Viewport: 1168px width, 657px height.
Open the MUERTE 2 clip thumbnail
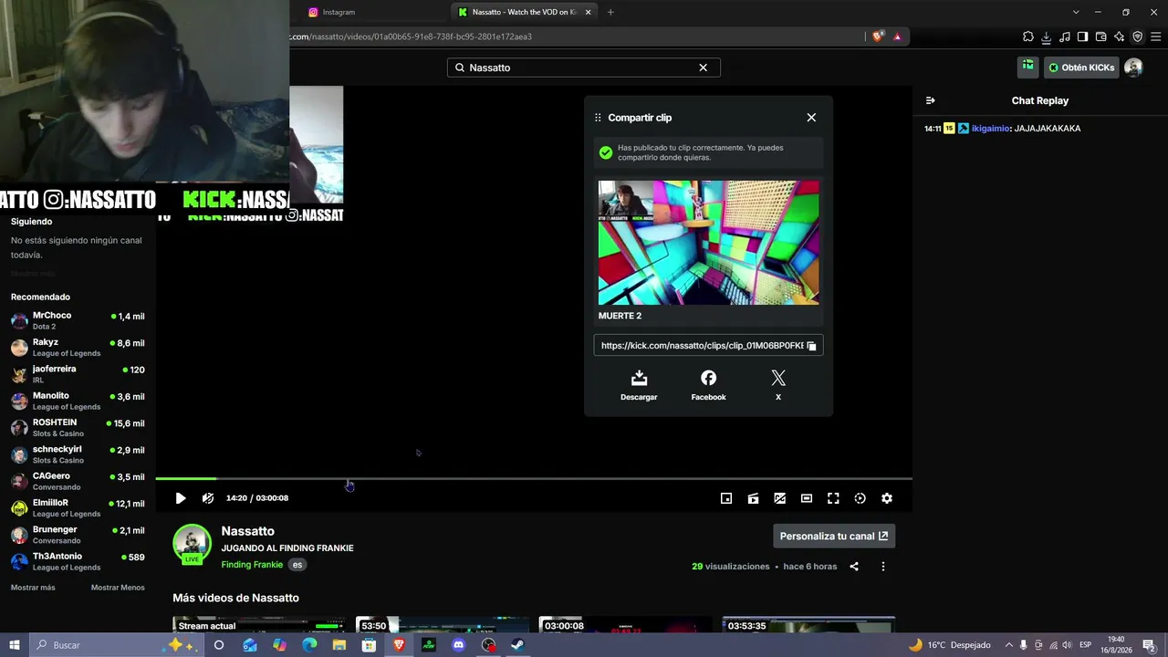click(708, 243)
